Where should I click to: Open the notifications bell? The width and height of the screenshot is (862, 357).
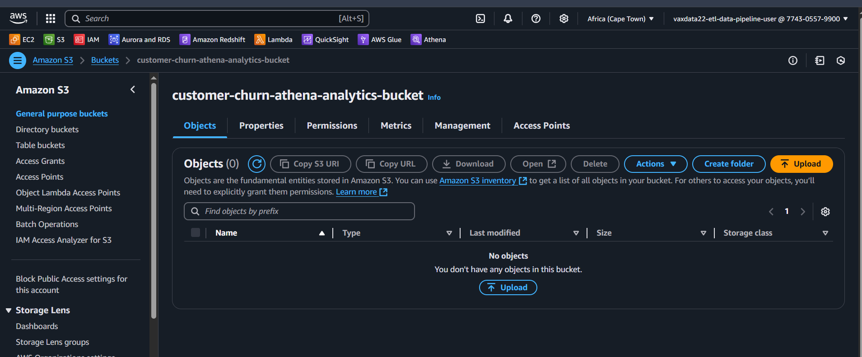pyautogui.click(x=508, y=19)
